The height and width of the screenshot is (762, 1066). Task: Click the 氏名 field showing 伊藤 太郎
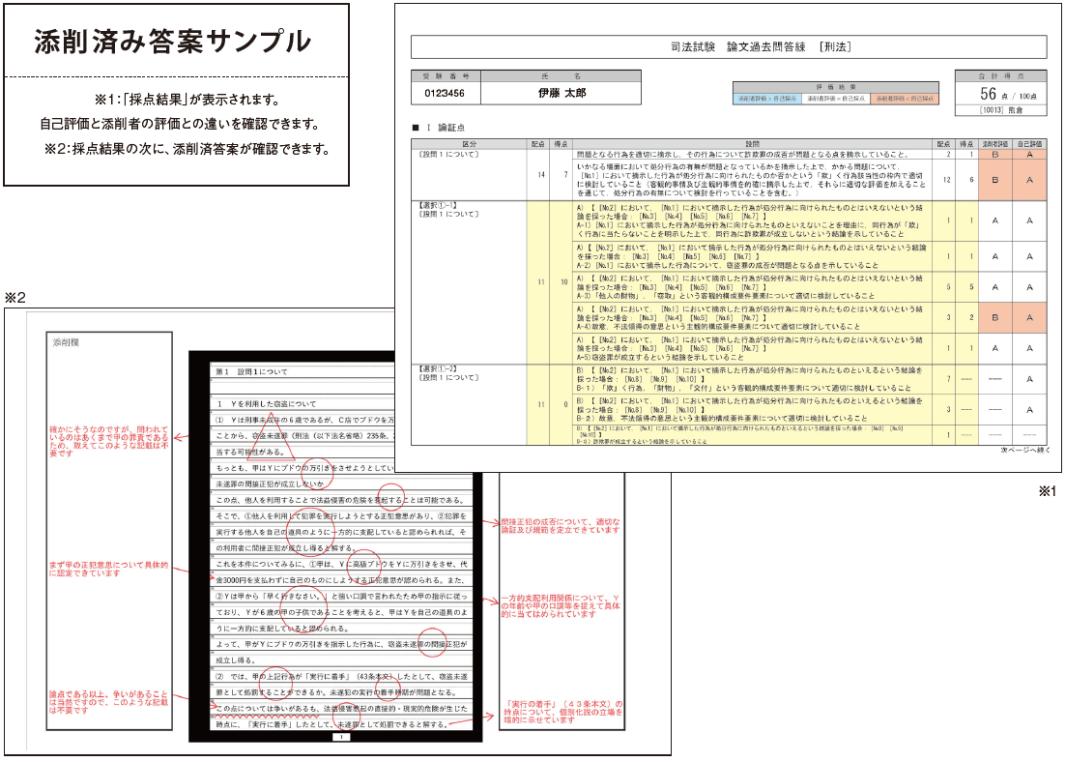562,93
